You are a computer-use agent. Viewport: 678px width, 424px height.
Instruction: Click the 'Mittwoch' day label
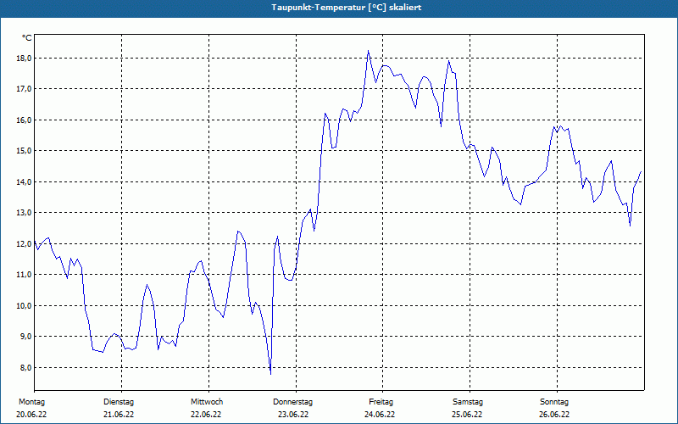coord(207,402)
